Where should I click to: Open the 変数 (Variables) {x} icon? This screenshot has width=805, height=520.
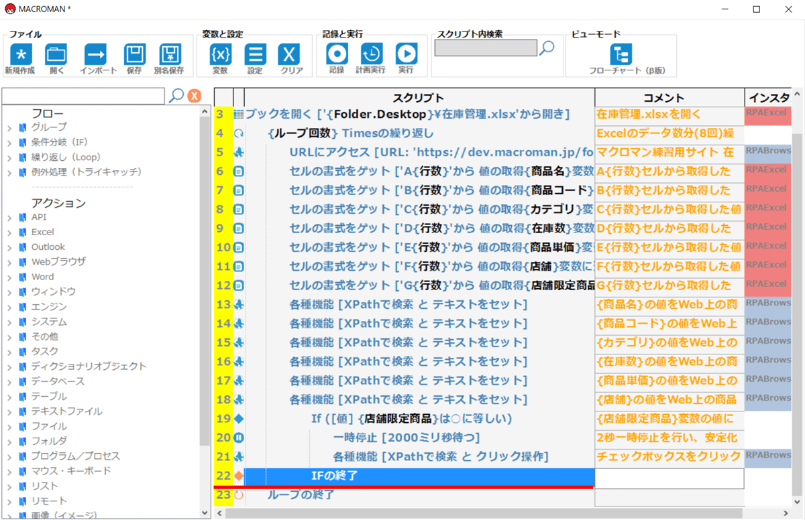tap(221, 54)
